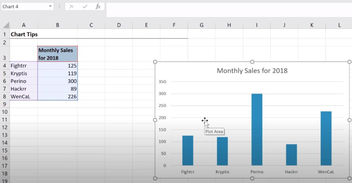
Task: Select the column B header
Action: coord(57,25)
